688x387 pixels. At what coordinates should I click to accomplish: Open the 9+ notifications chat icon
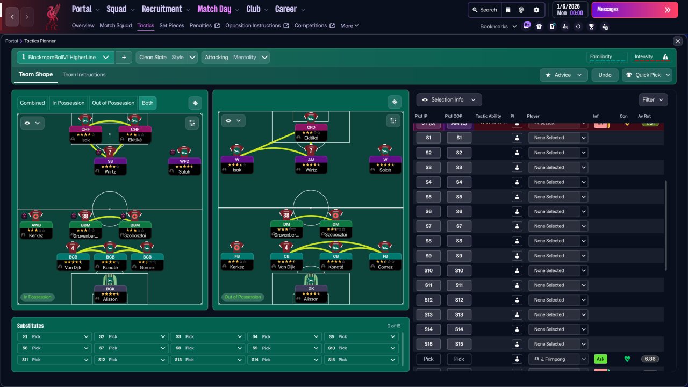pyautogui.click(x=527, y=26)
